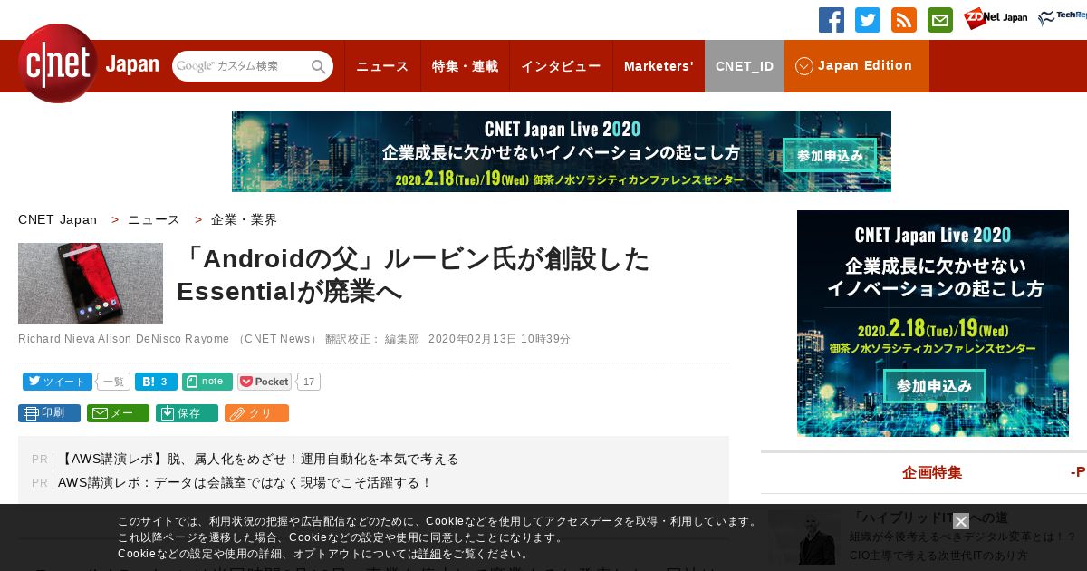The image size is (1087, 571).
Task: Open the Twitter icon in the header
Action: point(868,20)
